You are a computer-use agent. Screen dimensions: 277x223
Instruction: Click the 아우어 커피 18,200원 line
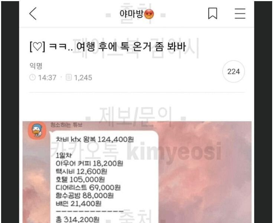click(89, 164)
